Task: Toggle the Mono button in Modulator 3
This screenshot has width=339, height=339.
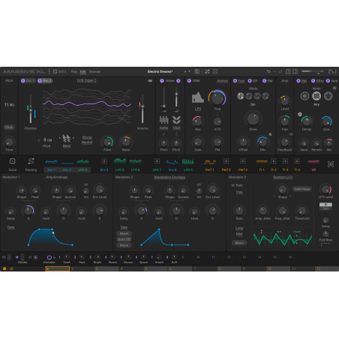Action: pyautogui.click(x=239, y=243)
